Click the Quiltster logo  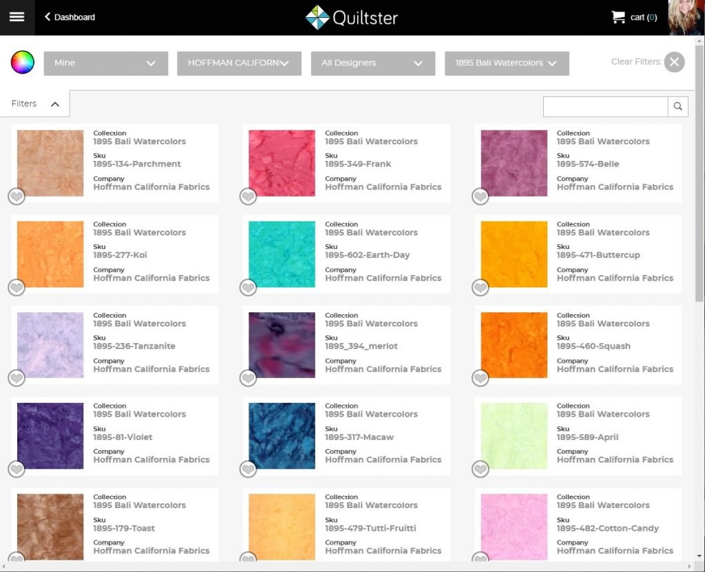point(352,17)
